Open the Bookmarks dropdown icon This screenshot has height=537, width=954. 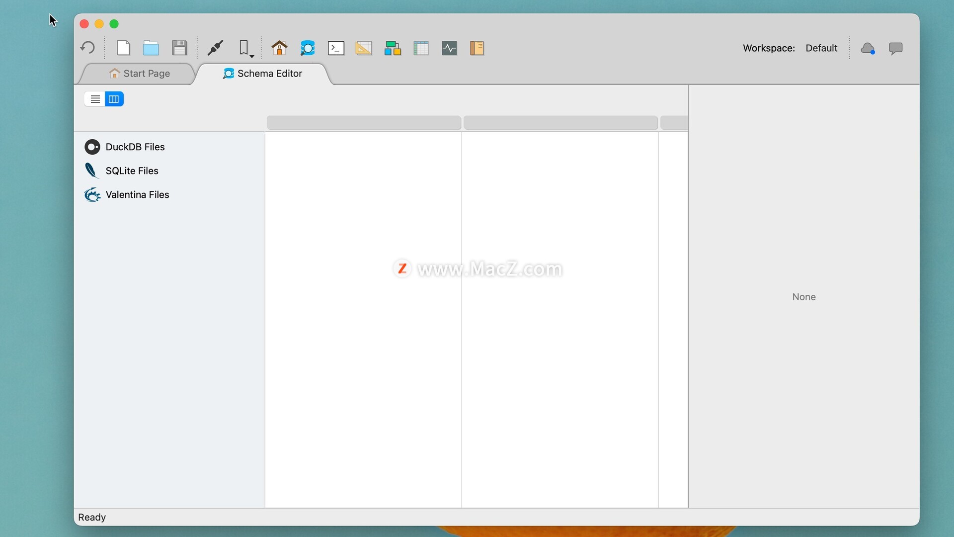click(x=246, y=48)
